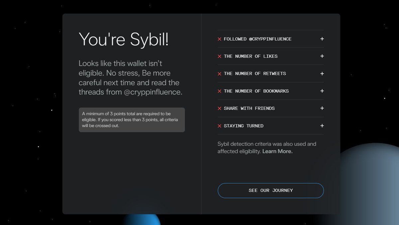Click red X beside Number of Retweets
The height and width of the screenshot is (225, 399).
click(x=219, y=74)
